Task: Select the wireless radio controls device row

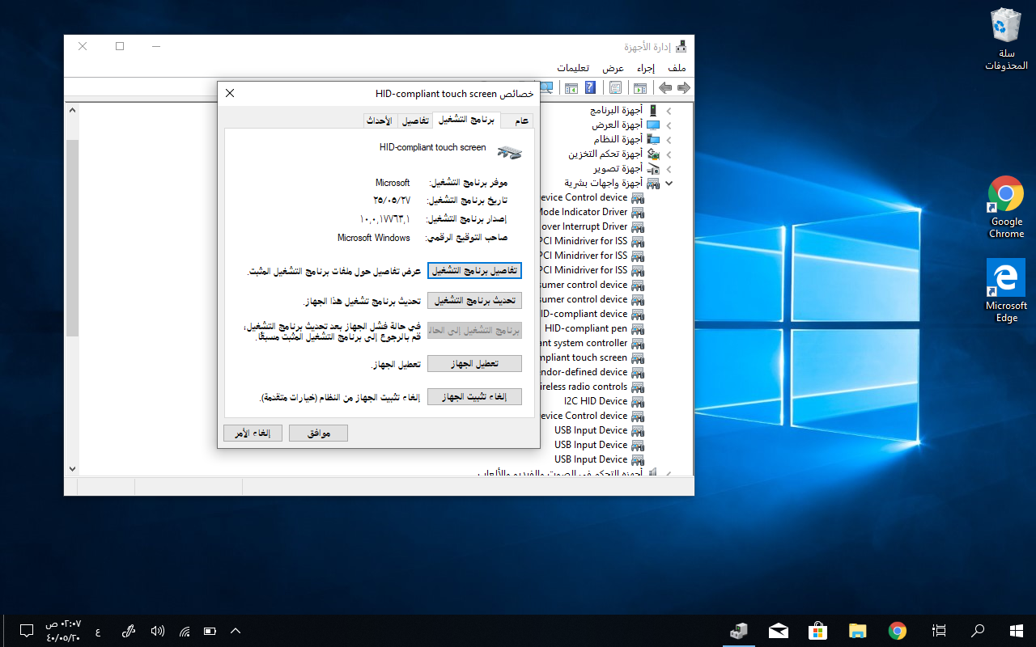Action: pos(592,387)
